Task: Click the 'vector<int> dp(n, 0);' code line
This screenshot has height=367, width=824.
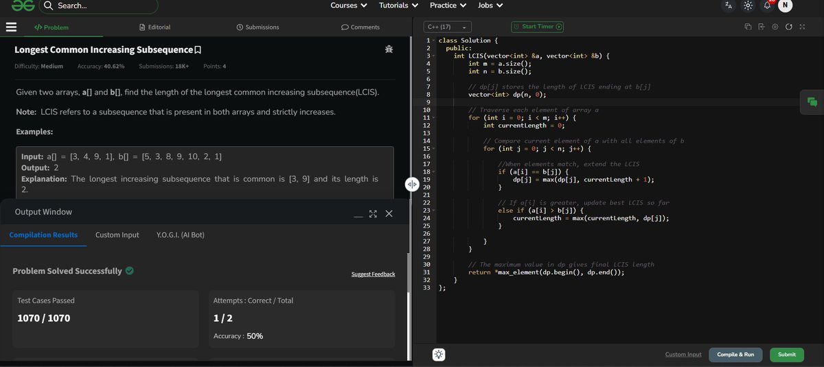Action: pos(505,95)
